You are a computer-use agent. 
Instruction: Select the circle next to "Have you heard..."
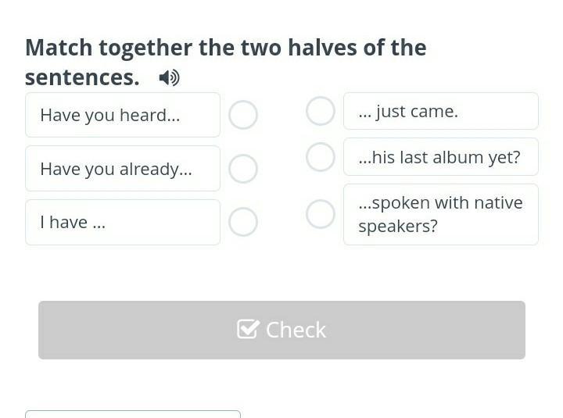(243, 115)
